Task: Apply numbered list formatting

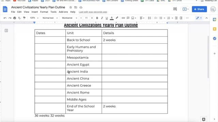Action: (x=169, y=18)
